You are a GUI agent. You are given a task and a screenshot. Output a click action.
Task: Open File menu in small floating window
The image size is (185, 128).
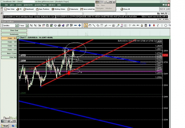pos(98,5)
